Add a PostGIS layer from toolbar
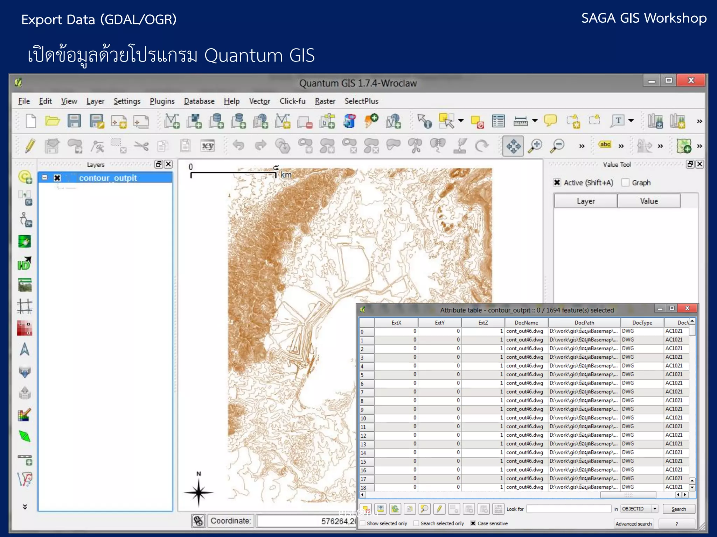The height and width of the screenshot is (537, 717). (x=216, y=121)
